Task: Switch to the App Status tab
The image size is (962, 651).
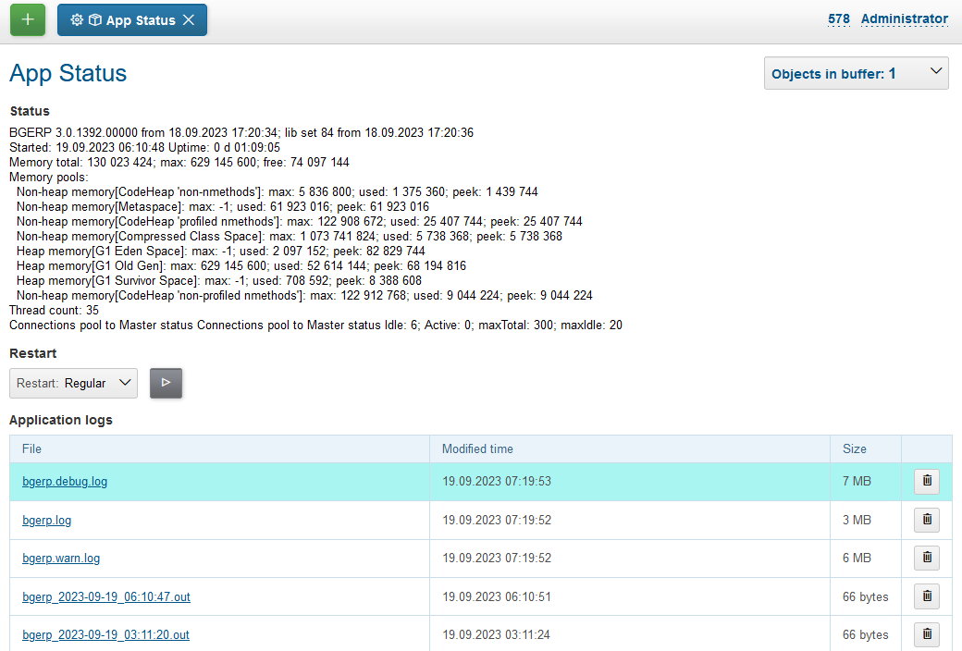Action: [x=140, y=20]
